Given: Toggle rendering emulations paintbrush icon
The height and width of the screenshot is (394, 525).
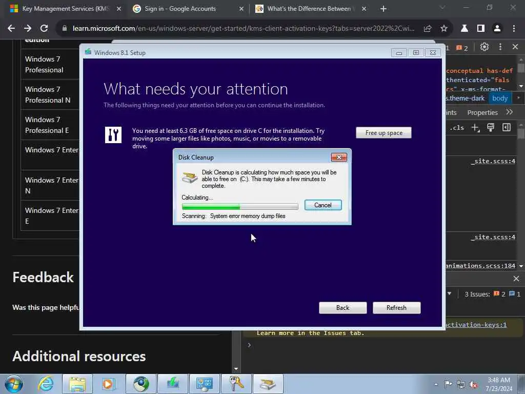Looking at the screenshot, I should (491, 127).
